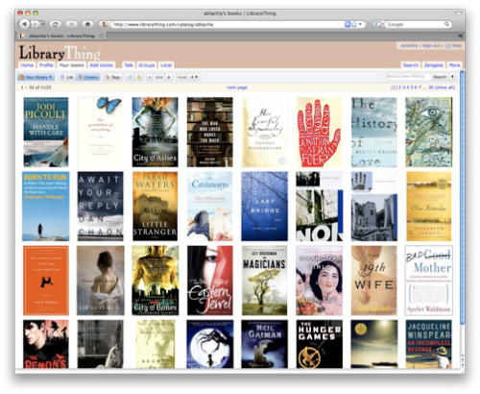
Task: Open the Jonathan Safran Foer red hand cover
Action: tap(319, 132)
